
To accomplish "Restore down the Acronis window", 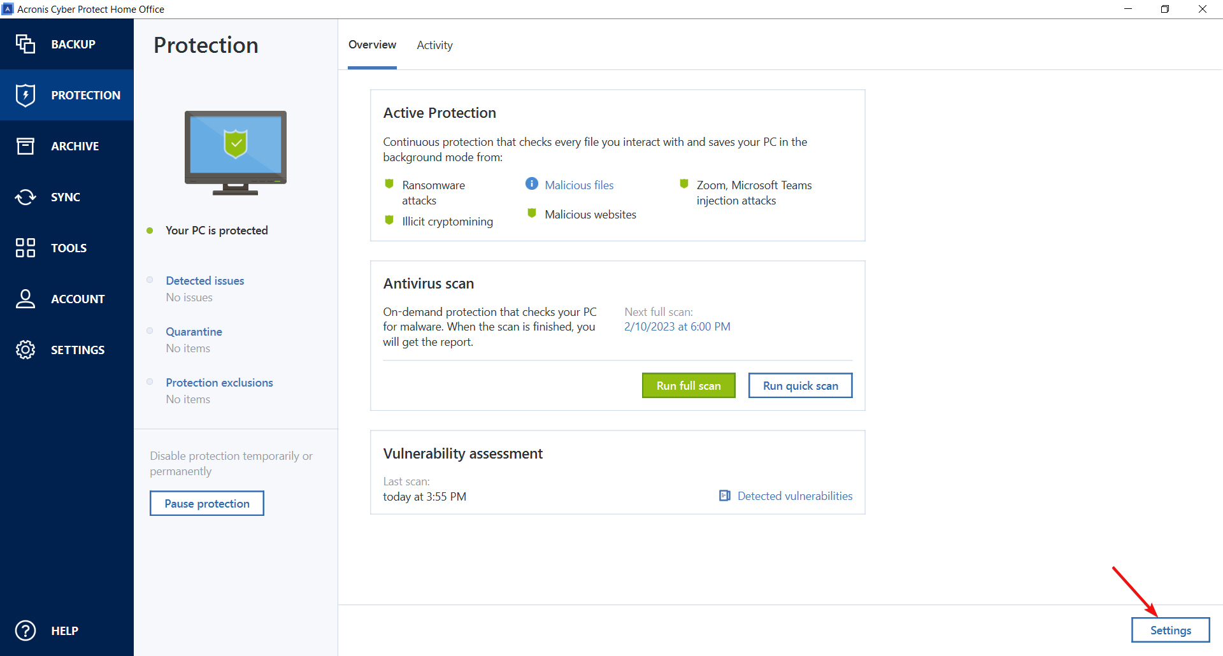I will click(1165, 9).
